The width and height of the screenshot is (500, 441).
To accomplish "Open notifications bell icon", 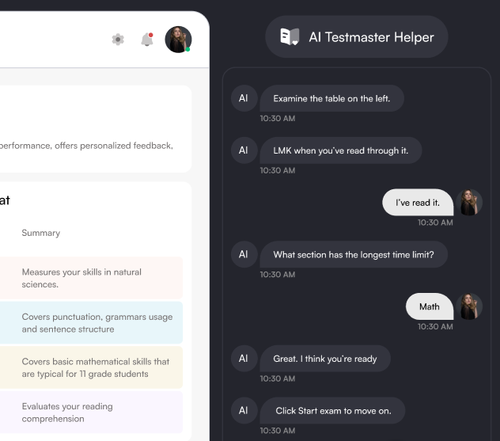I will pyautogui.click(x=146, y=40).
